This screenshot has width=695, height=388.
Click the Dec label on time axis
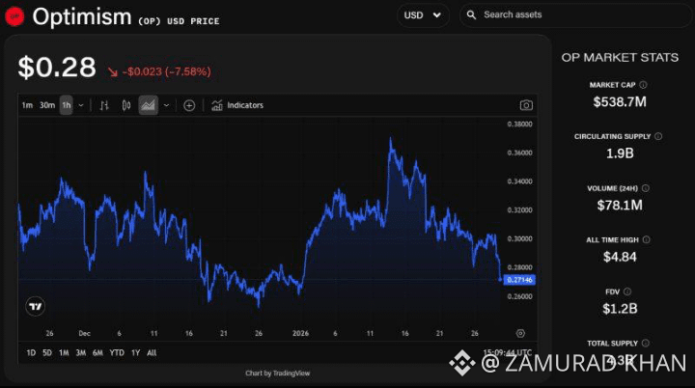click(84, 333)
